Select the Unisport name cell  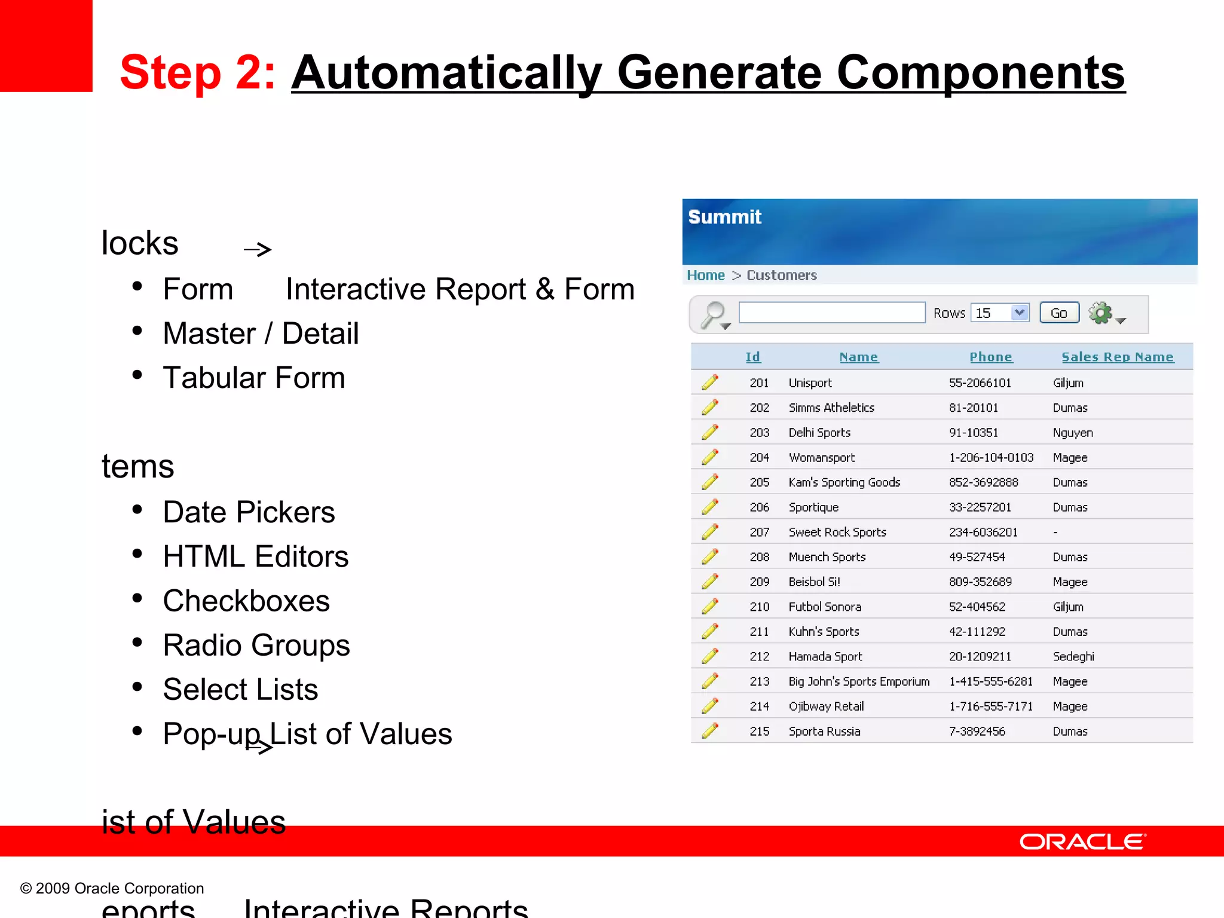click(x=810, y=382)
